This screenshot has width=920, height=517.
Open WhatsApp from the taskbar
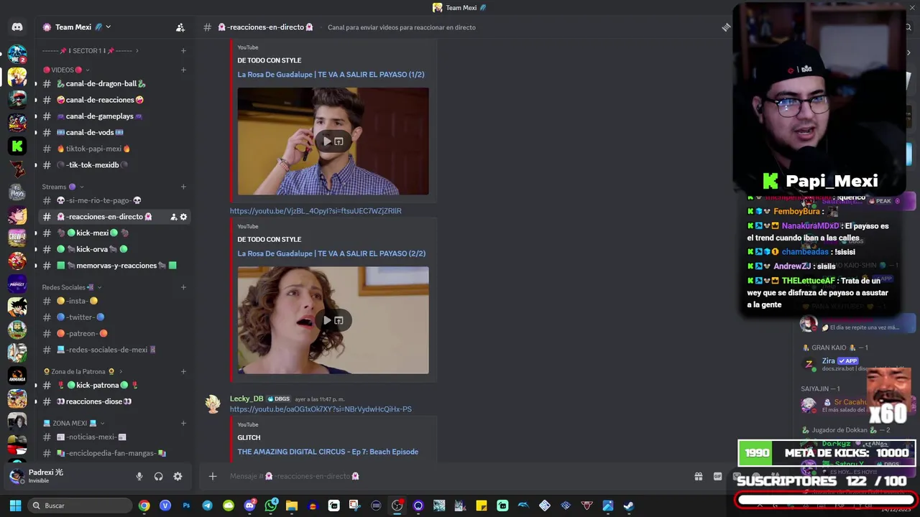click(271, 506)
